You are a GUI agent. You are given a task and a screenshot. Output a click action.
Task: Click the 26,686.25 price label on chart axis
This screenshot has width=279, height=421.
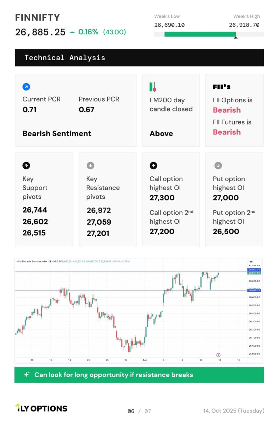pyautogui.click(x=254, y=290)
